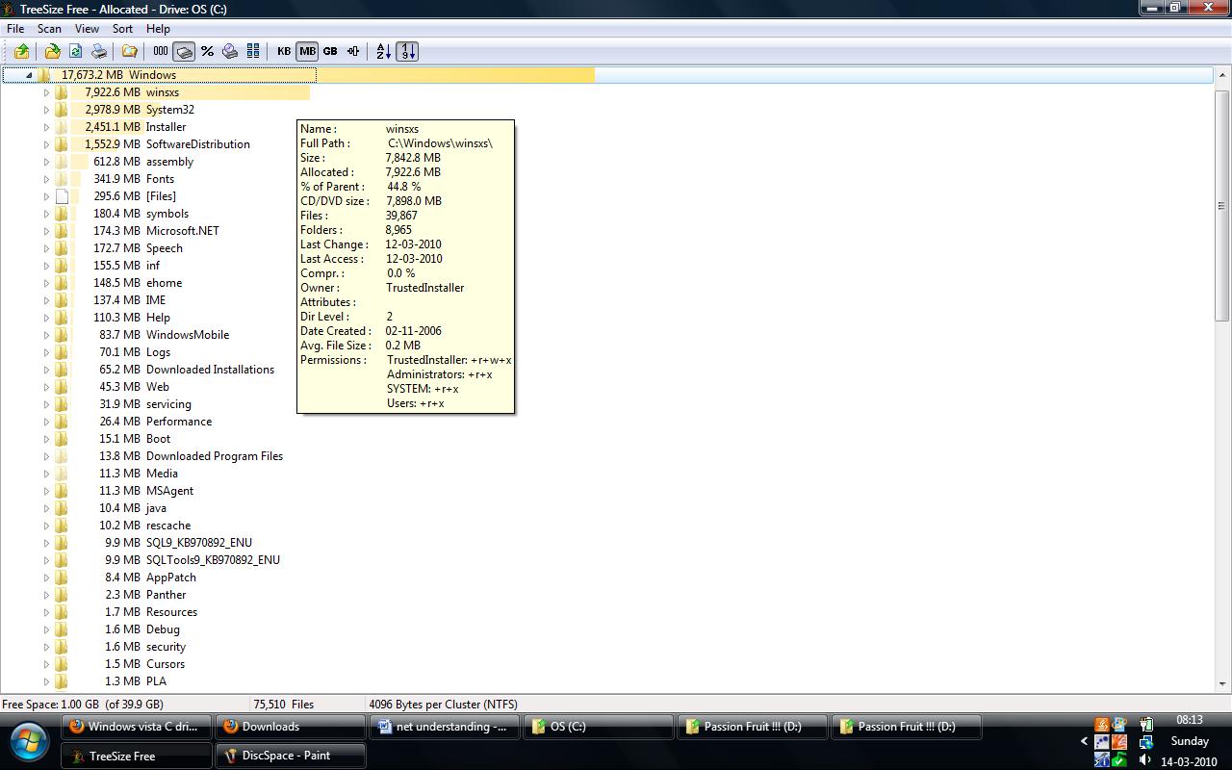Expand the SoftwareDistribution folder
The image size is (1232, 770).
coord(45,144)
